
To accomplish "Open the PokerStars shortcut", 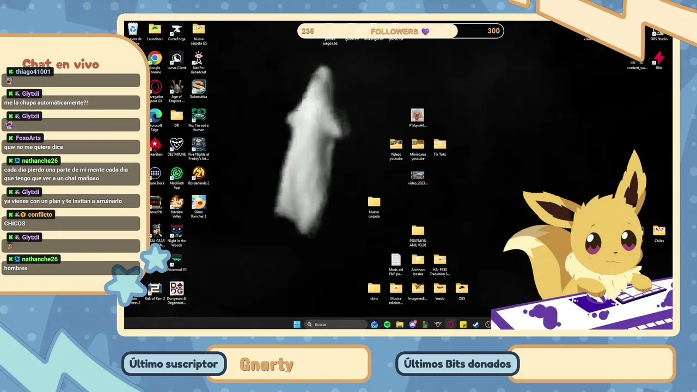I will pyautogui.click(x=155, y=148).
